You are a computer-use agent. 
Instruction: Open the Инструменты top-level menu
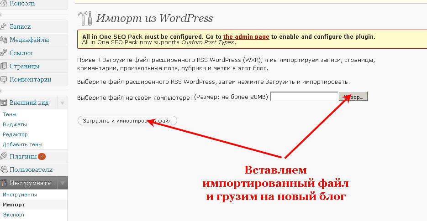pos(31,183)
